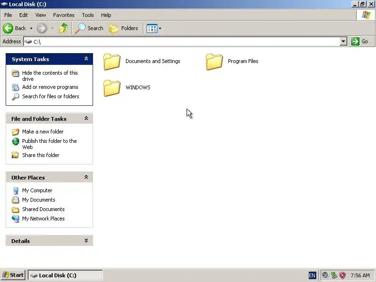The image size is (376, 282).
Task: Click the Search for files magnifier icon
Action: [16, 97]
